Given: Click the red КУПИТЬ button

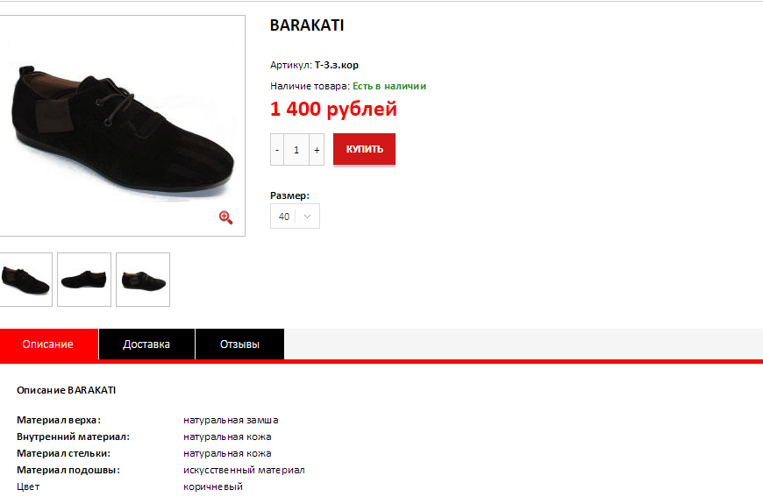Looking at the screenshot, I should click(x=365, y=149).
